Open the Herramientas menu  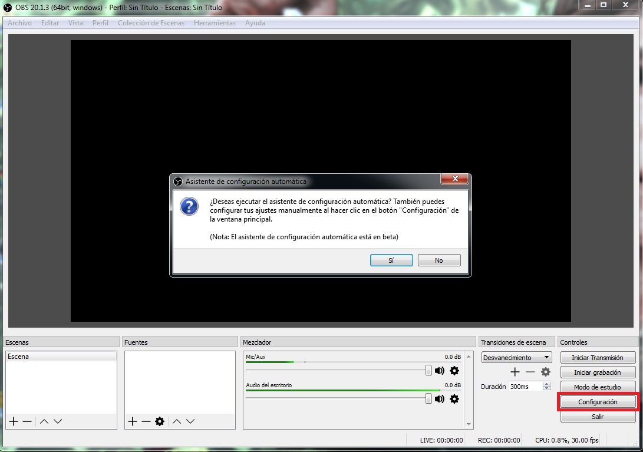point(215,23)
